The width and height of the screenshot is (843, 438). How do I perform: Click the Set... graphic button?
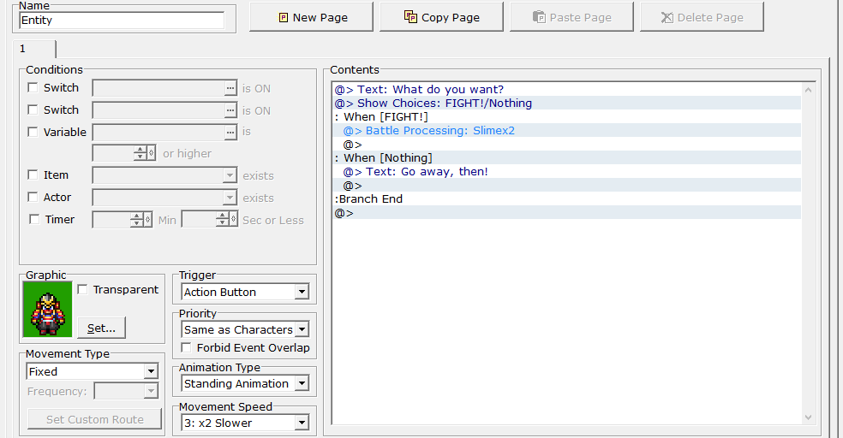102,328
